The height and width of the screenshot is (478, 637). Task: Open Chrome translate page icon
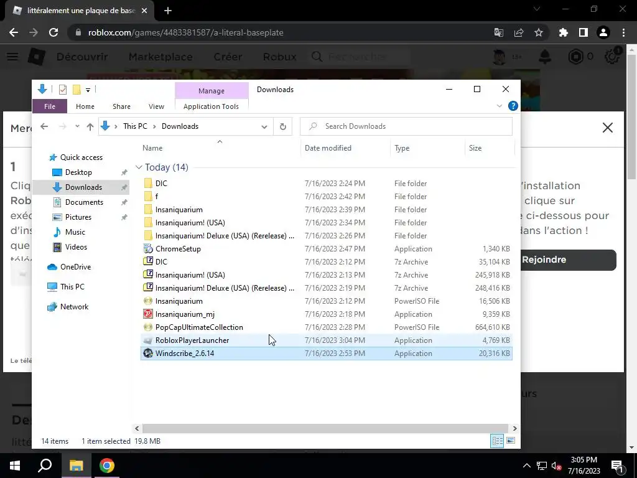tap(499, 32)
